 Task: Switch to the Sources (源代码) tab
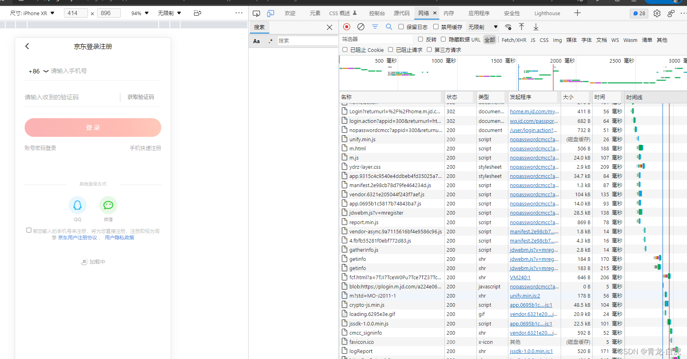coord(402,13)
